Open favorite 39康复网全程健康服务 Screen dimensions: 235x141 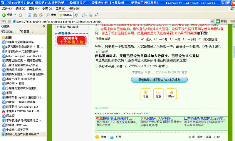(18, 42)
